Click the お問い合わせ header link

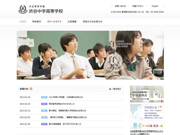[x=120, y=6]
